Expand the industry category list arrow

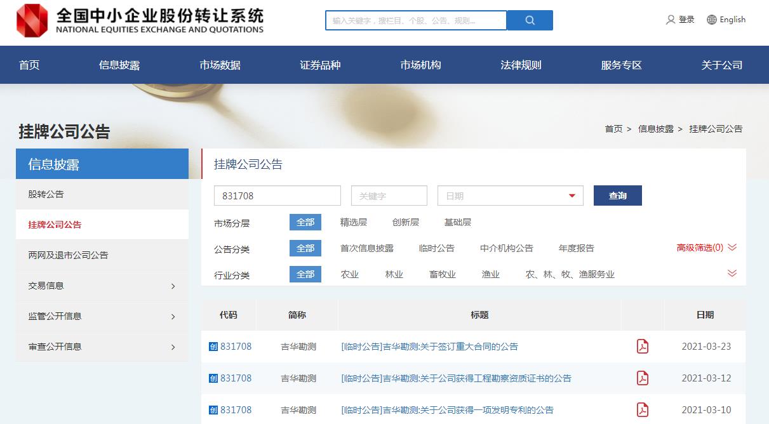[x=732, y=274]
